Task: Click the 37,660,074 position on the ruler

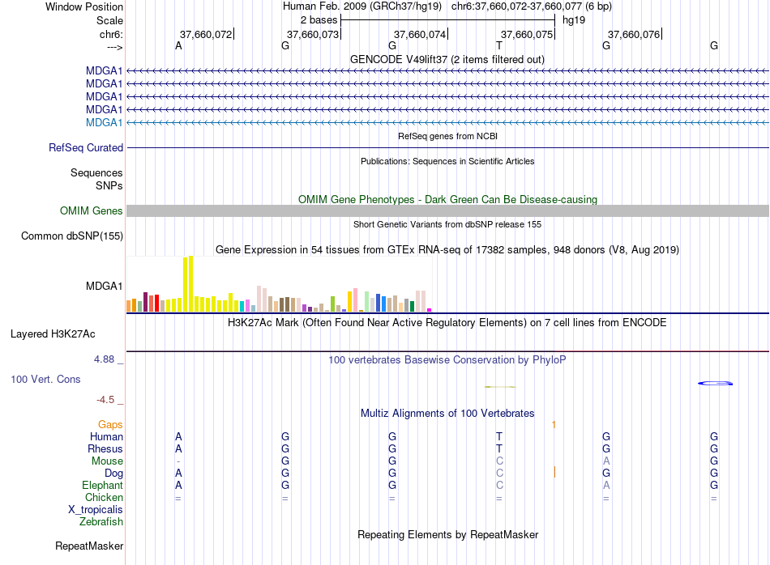Action: (420, 34)
